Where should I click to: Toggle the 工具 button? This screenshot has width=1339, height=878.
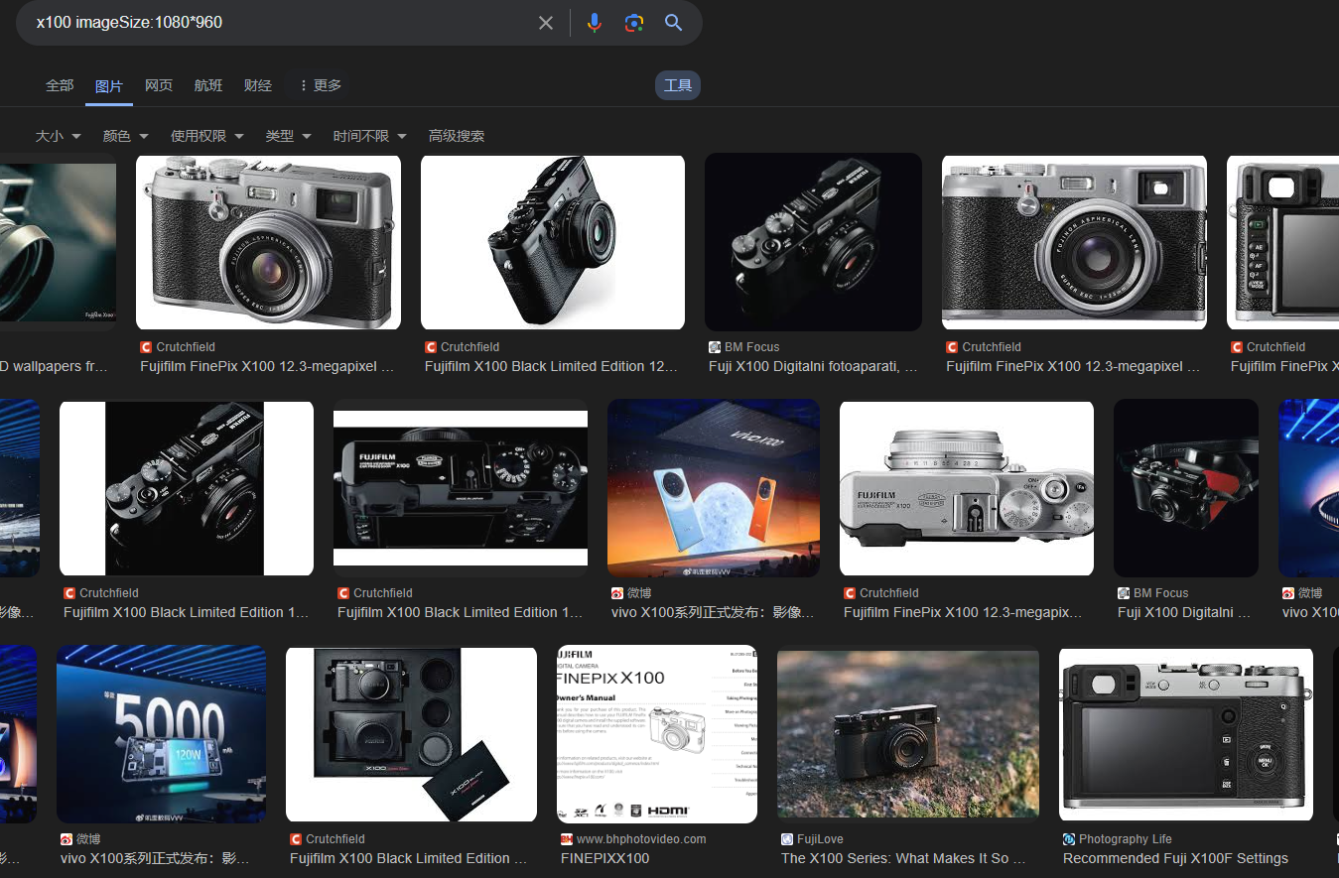coord(678,85)
